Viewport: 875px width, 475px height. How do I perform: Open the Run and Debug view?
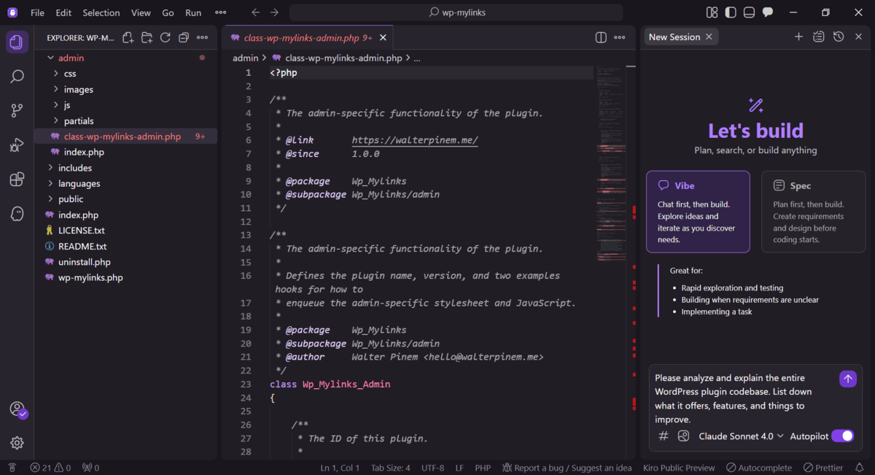pyautogui.click(x=17, y=145)
